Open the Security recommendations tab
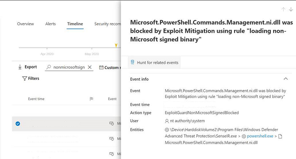 click(108, 24)
